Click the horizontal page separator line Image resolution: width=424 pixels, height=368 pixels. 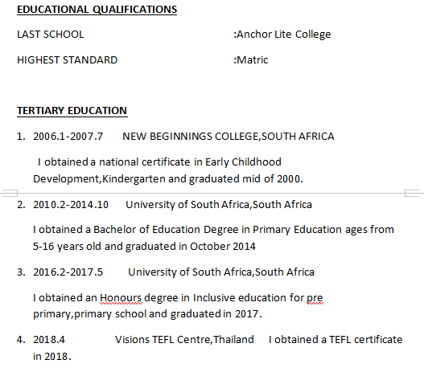[x=211, y=194]
